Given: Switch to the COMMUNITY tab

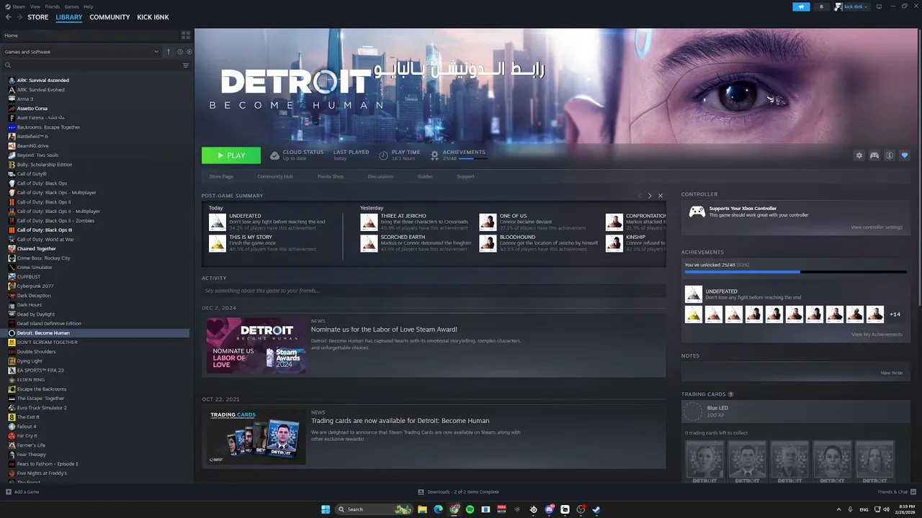Looking at the screenshot, I should point(109,17).
